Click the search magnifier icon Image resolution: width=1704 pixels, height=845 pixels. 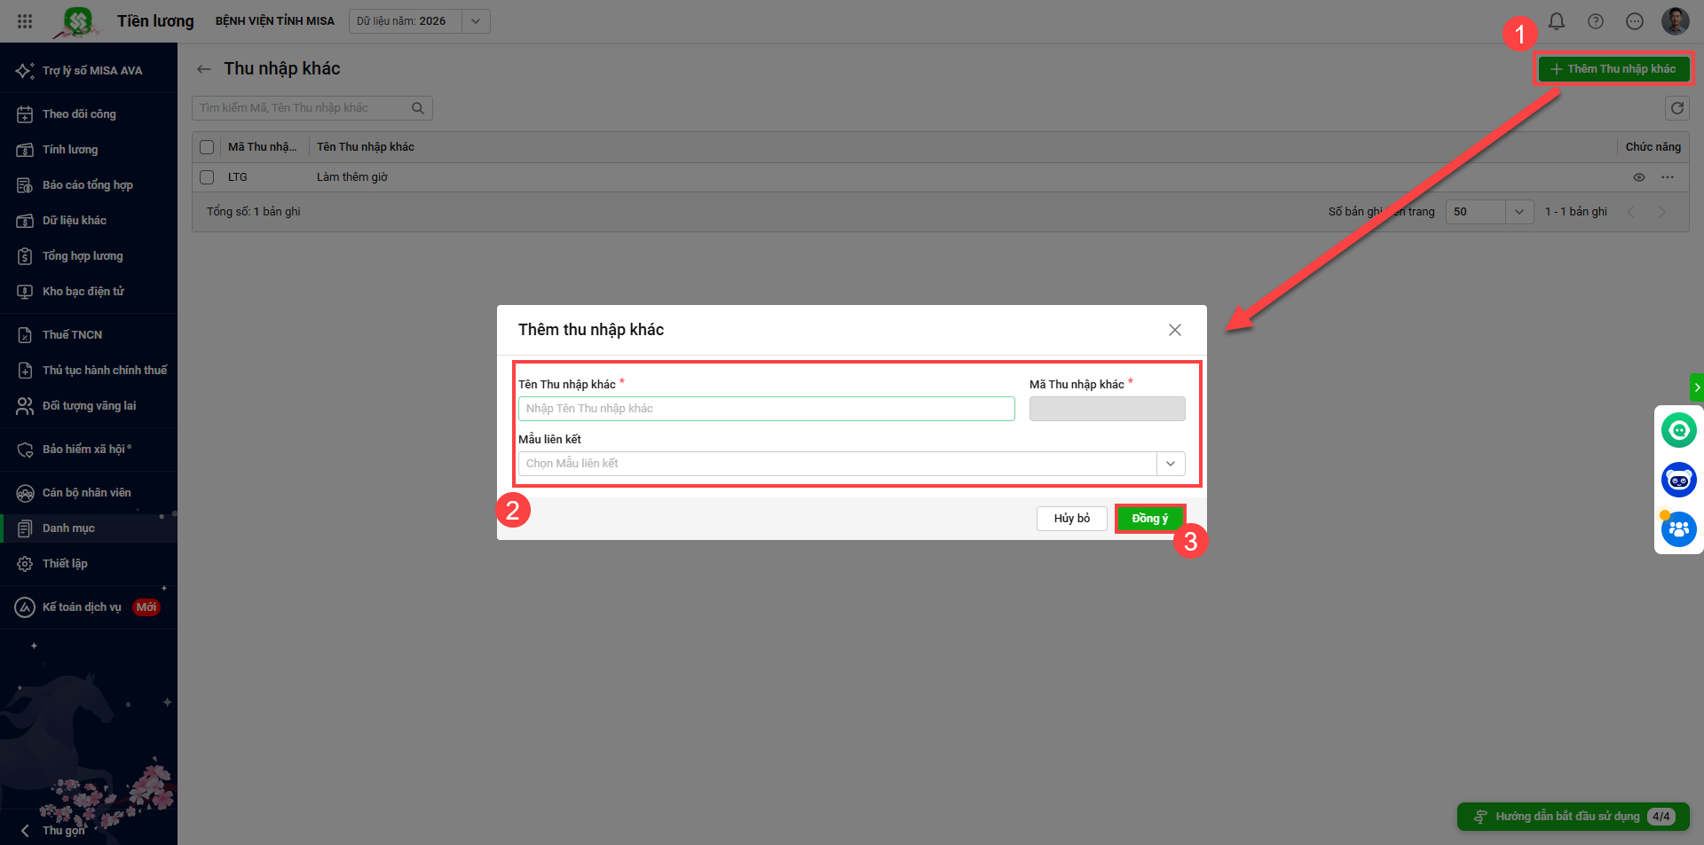[x=418, y=108]
